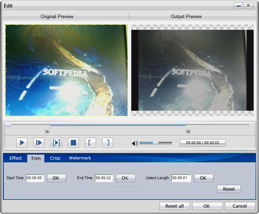Image resolution: width=259 pixels, height=214 pixels.
Task: Switch to the Effect tab
Action: (16, 158)
